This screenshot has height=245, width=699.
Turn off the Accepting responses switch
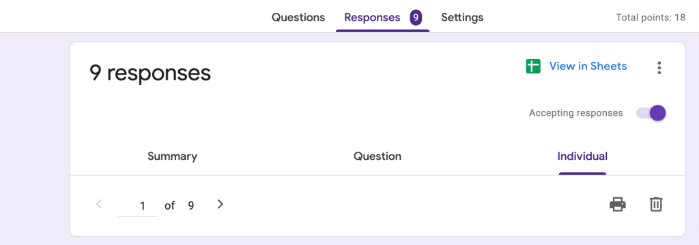pyautogui.click(x=651, y=113)
